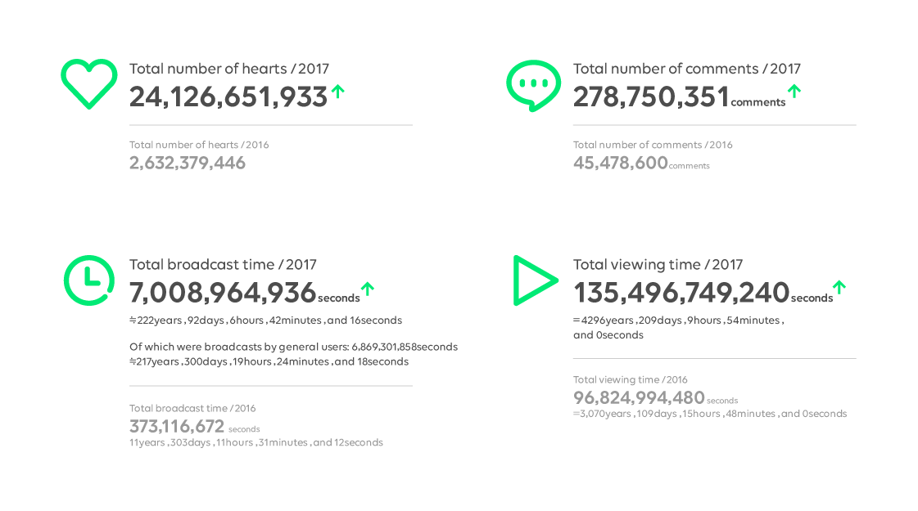The width and height of the screenshot is (918, 511).
Task: Click the up arrow beside broadcast seconds
Action: click(x=368, y=288)
